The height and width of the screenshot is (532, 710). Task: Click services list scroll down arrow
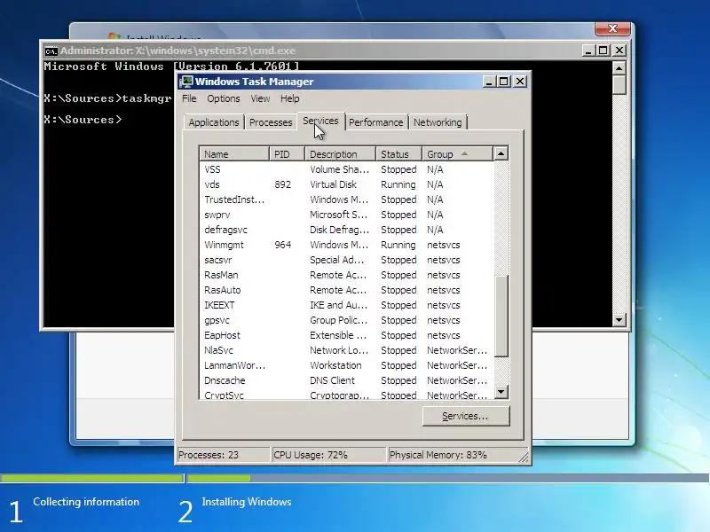click(x=501, y=392)
